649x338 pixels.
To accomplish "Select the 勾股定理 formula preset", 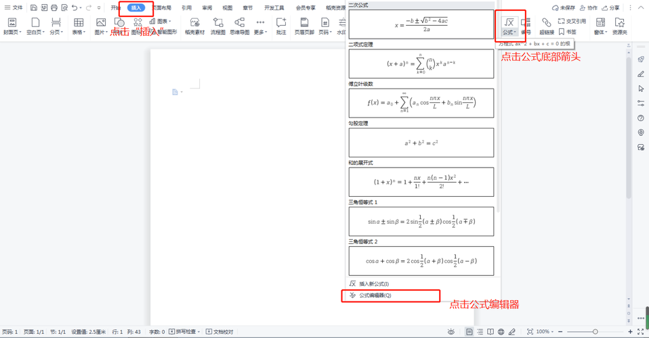I will click(421, 143).
